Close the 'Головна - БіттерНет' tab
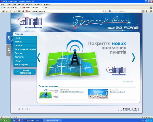Viewport: 153px width, 122px height. [42, 8]
